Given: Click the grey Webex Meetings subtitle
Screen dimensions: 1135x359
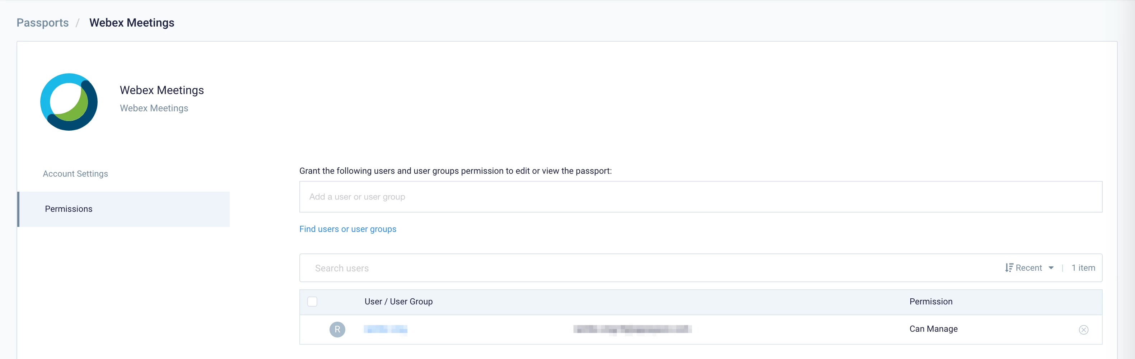Looking at the screenshot, I should pyautogui.click(x=154, y=108).
